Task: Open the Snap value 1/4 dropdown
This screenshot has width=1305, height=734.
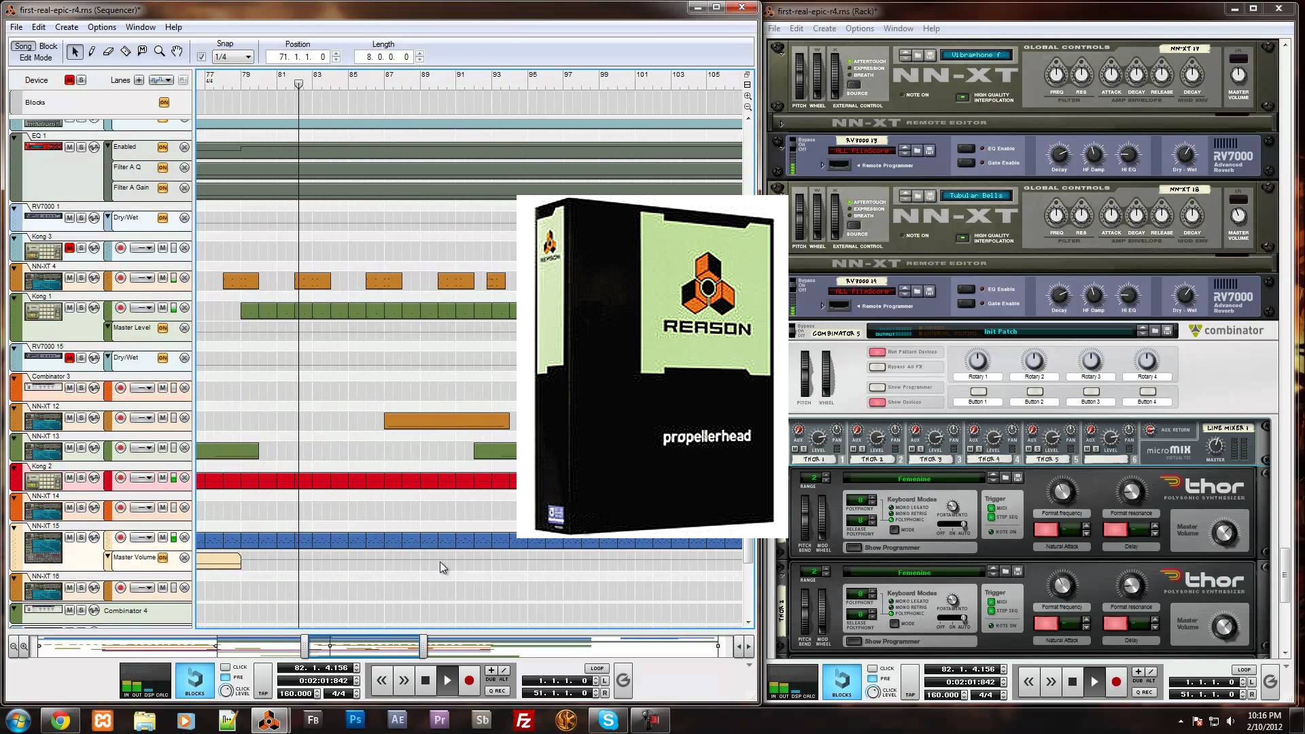Action: [x=233, y=57]
